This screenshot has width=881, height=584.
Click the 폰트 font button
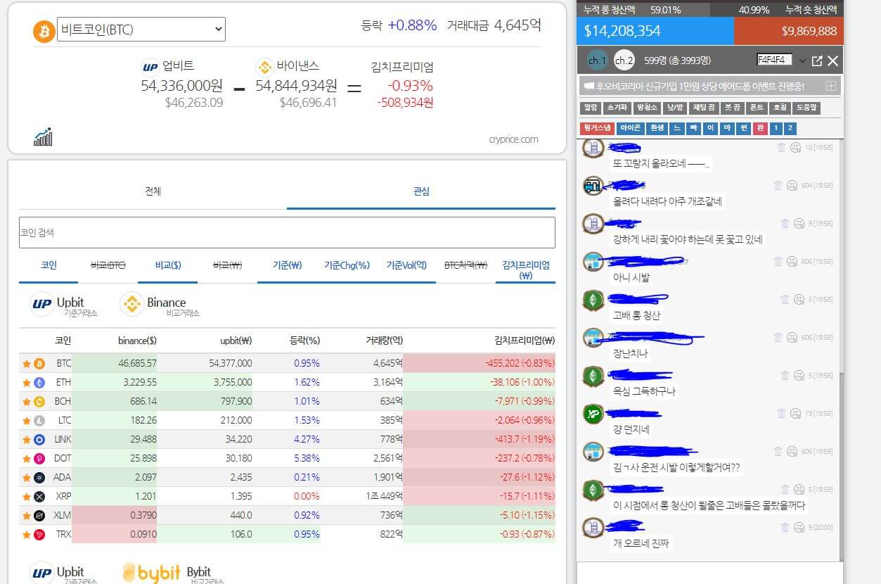coord(757,108)
